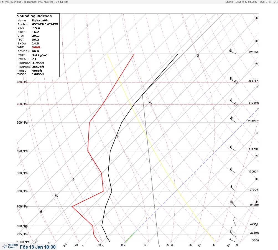Click the 28120ft altitude label
Viewport: 278px width, 250px height.
[x=253, y=121]
